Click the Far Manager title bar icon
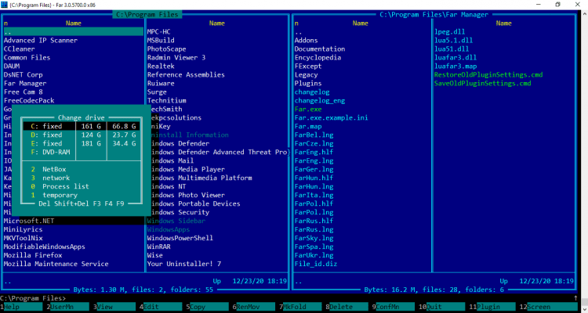The width and height of the screenshot is (588, 313). pos(6,5)
